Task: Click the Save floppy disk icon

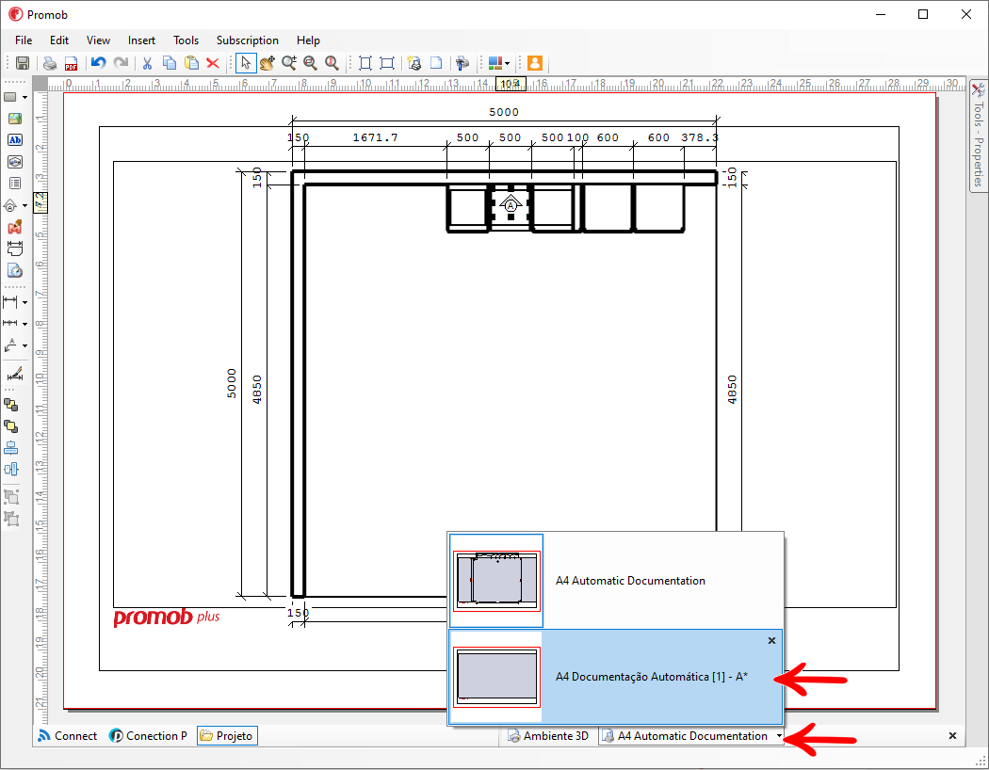Action: [23, 63]
